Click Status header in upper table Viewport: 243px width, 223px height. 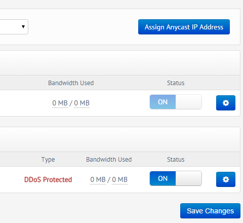point(176,83)
